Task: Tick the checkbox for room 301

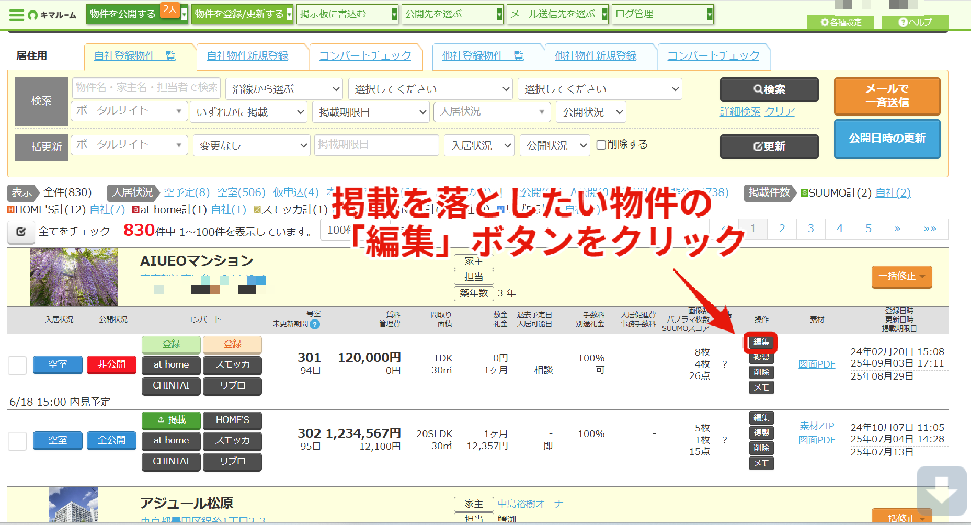Action: coord(17,365)
